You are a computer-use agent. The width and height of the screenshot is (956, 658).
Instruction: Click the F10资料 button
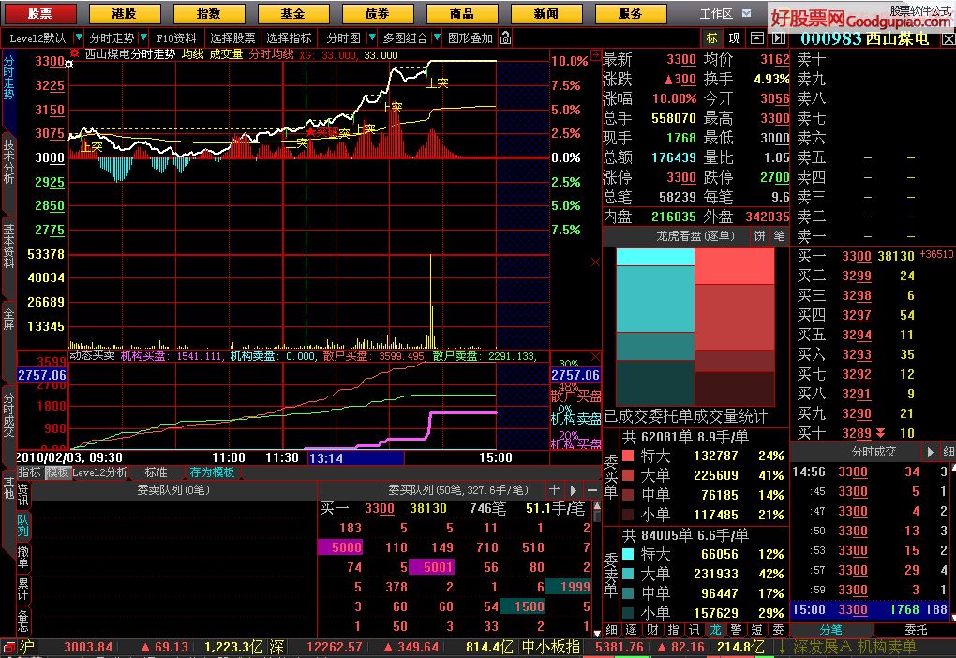(x=176, y=37)
